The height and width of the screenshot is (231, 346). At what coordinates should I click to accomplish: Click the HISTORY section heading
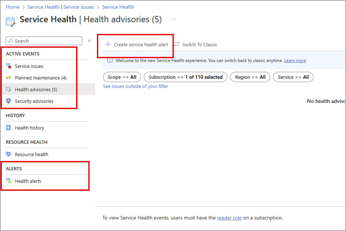pyautogui.click(x=15, y=115)
